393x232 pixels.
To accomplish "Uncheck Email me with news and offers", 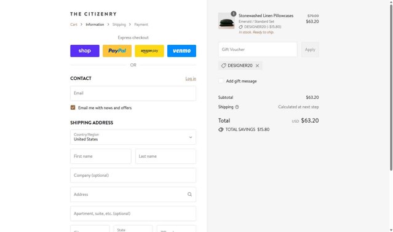I will coord(73,107).
